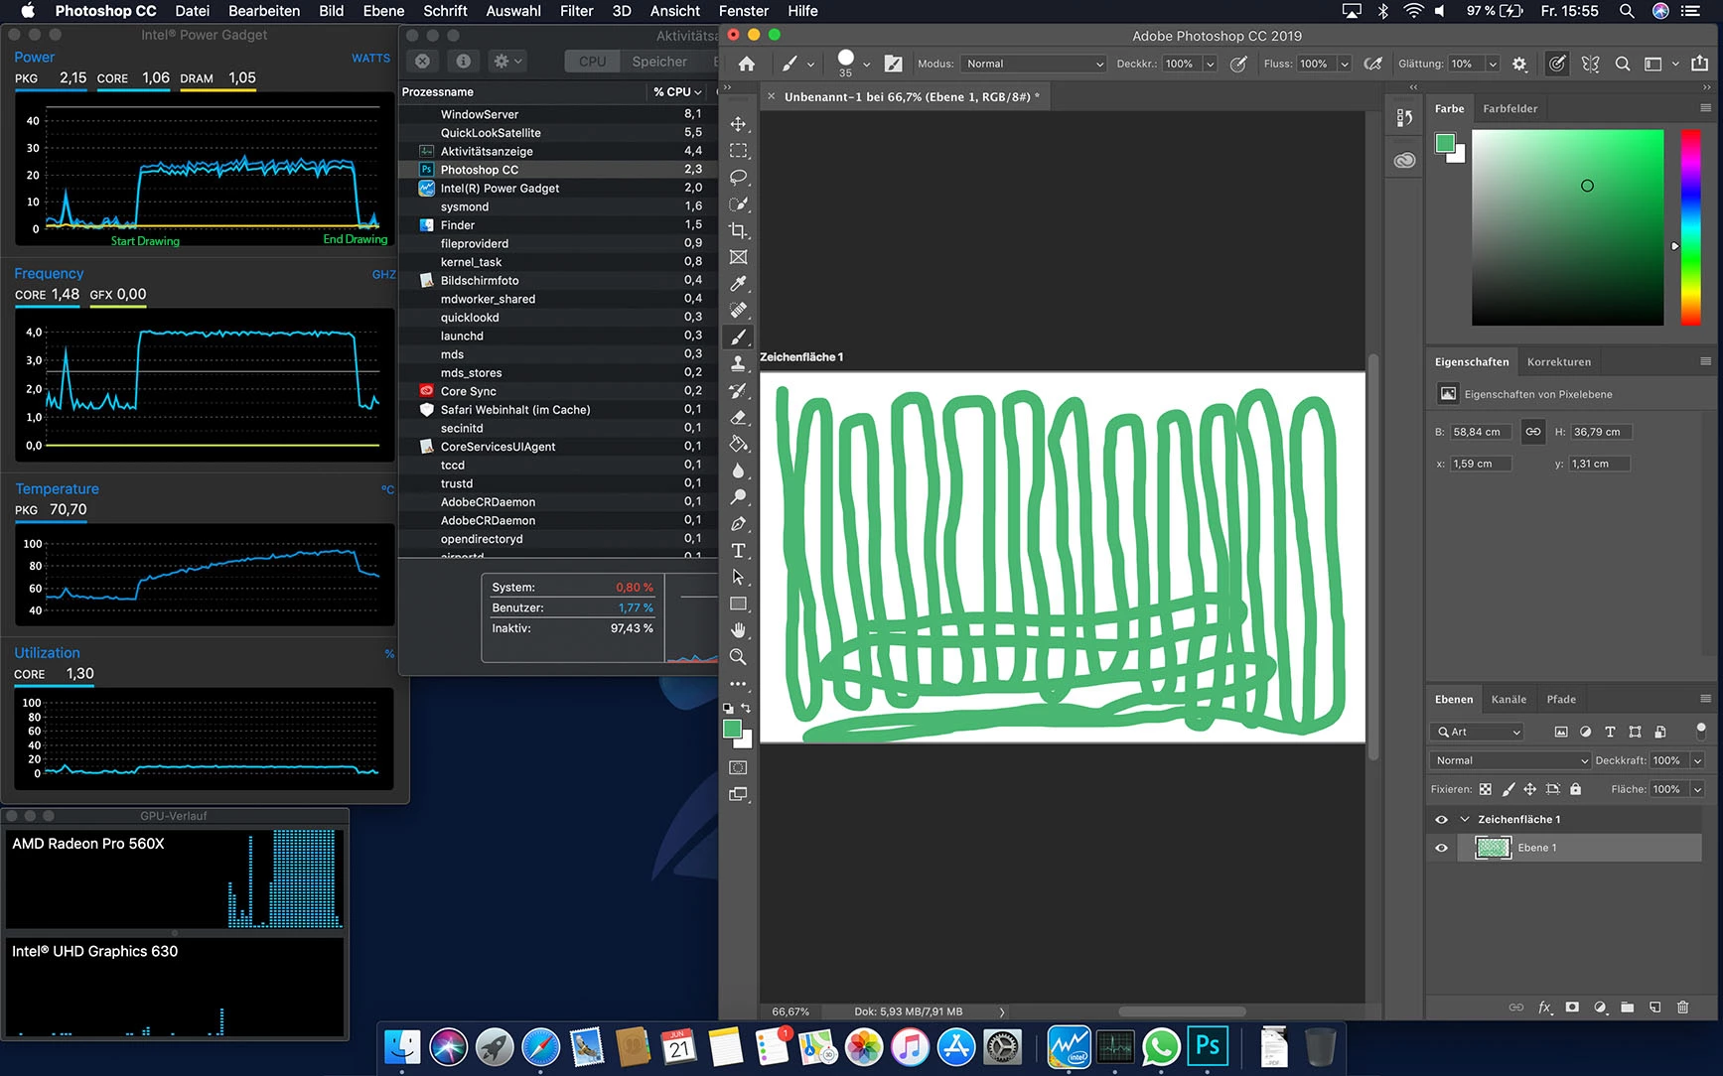Image resolution: width=1723 pixels, height=1076 pixels.
Task: Open the Fenster menu
Action: coord(744,11)
